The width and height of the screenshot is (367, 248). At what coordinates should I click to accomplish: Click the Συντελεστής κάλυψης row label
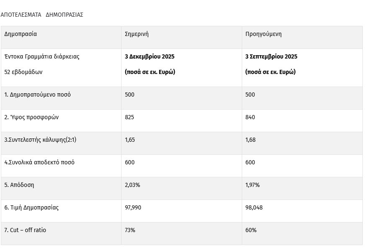click(x=40, y=140)
